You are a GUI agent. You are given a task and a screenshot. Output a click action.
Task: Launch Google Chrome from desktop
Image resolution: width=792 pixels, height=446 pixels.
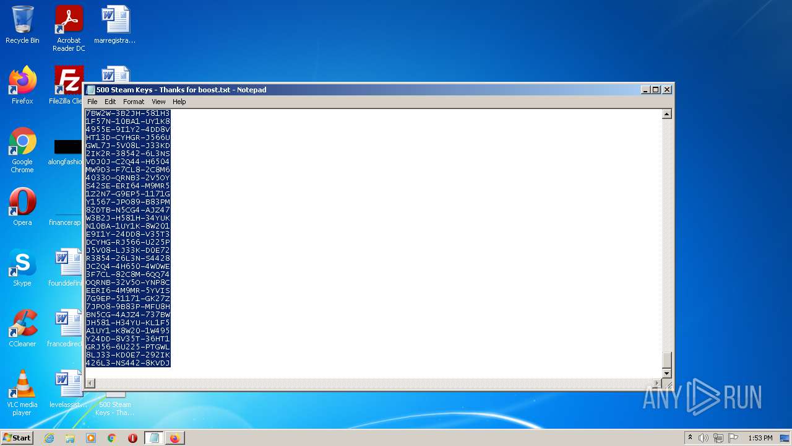click(22, 150)
